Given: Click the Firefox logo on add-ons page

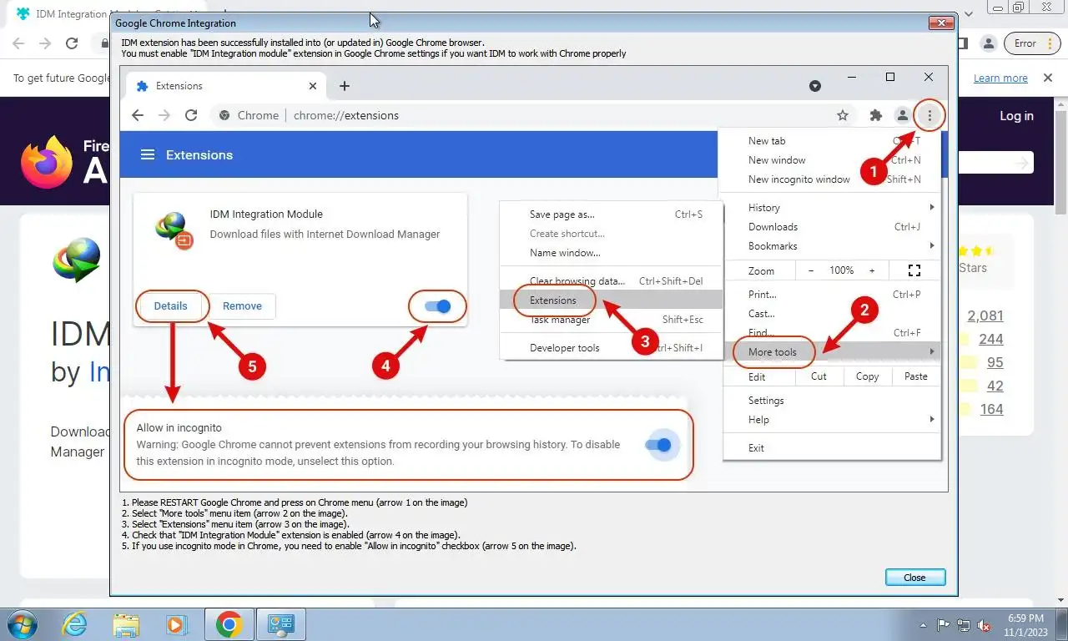Looking at the screenshot, I should (47, 162).
